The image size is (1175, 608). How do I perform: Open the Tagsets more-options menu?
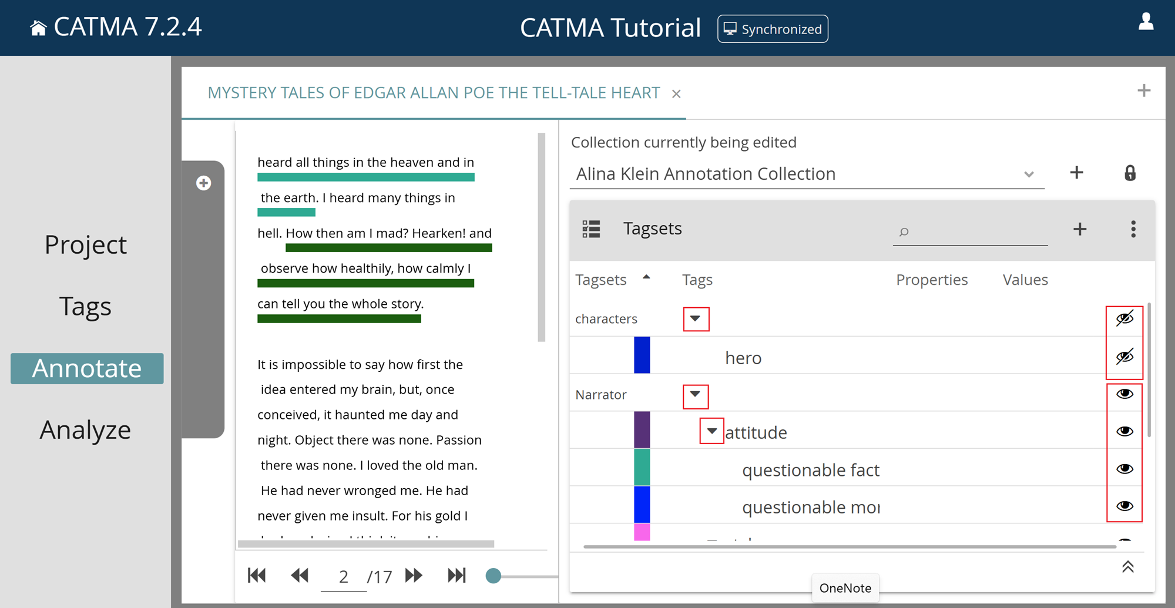[x=1133, y=230]
